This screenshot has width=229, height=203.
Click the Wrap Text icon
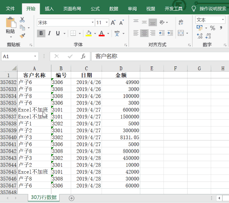[x=181, y=22]
